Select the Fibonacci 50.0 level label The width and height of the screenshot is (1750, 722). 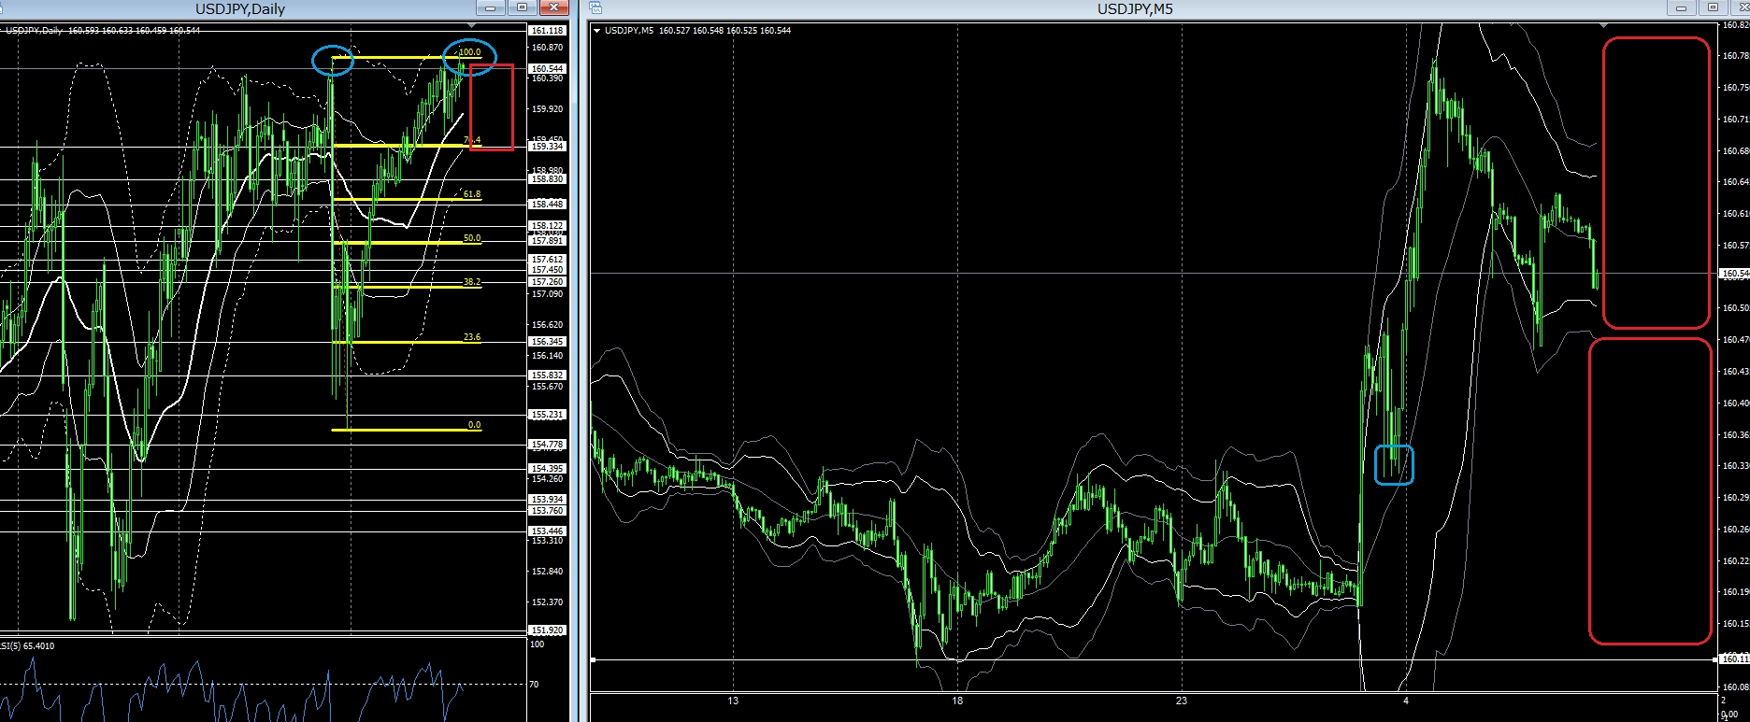point(472,238)
